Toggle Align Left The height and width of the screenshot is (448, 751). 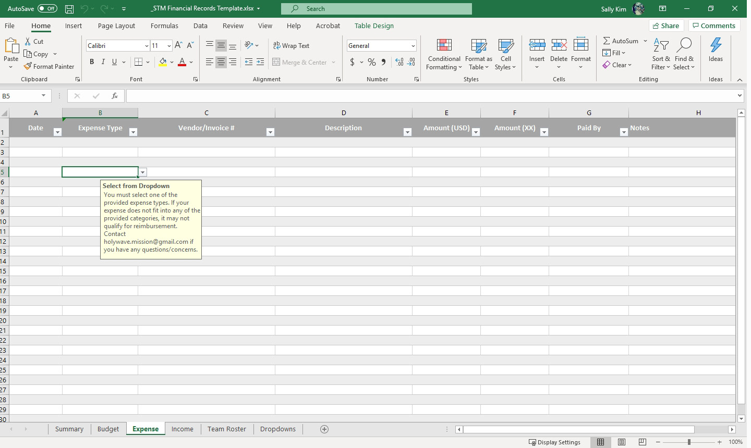pos(210,62)
